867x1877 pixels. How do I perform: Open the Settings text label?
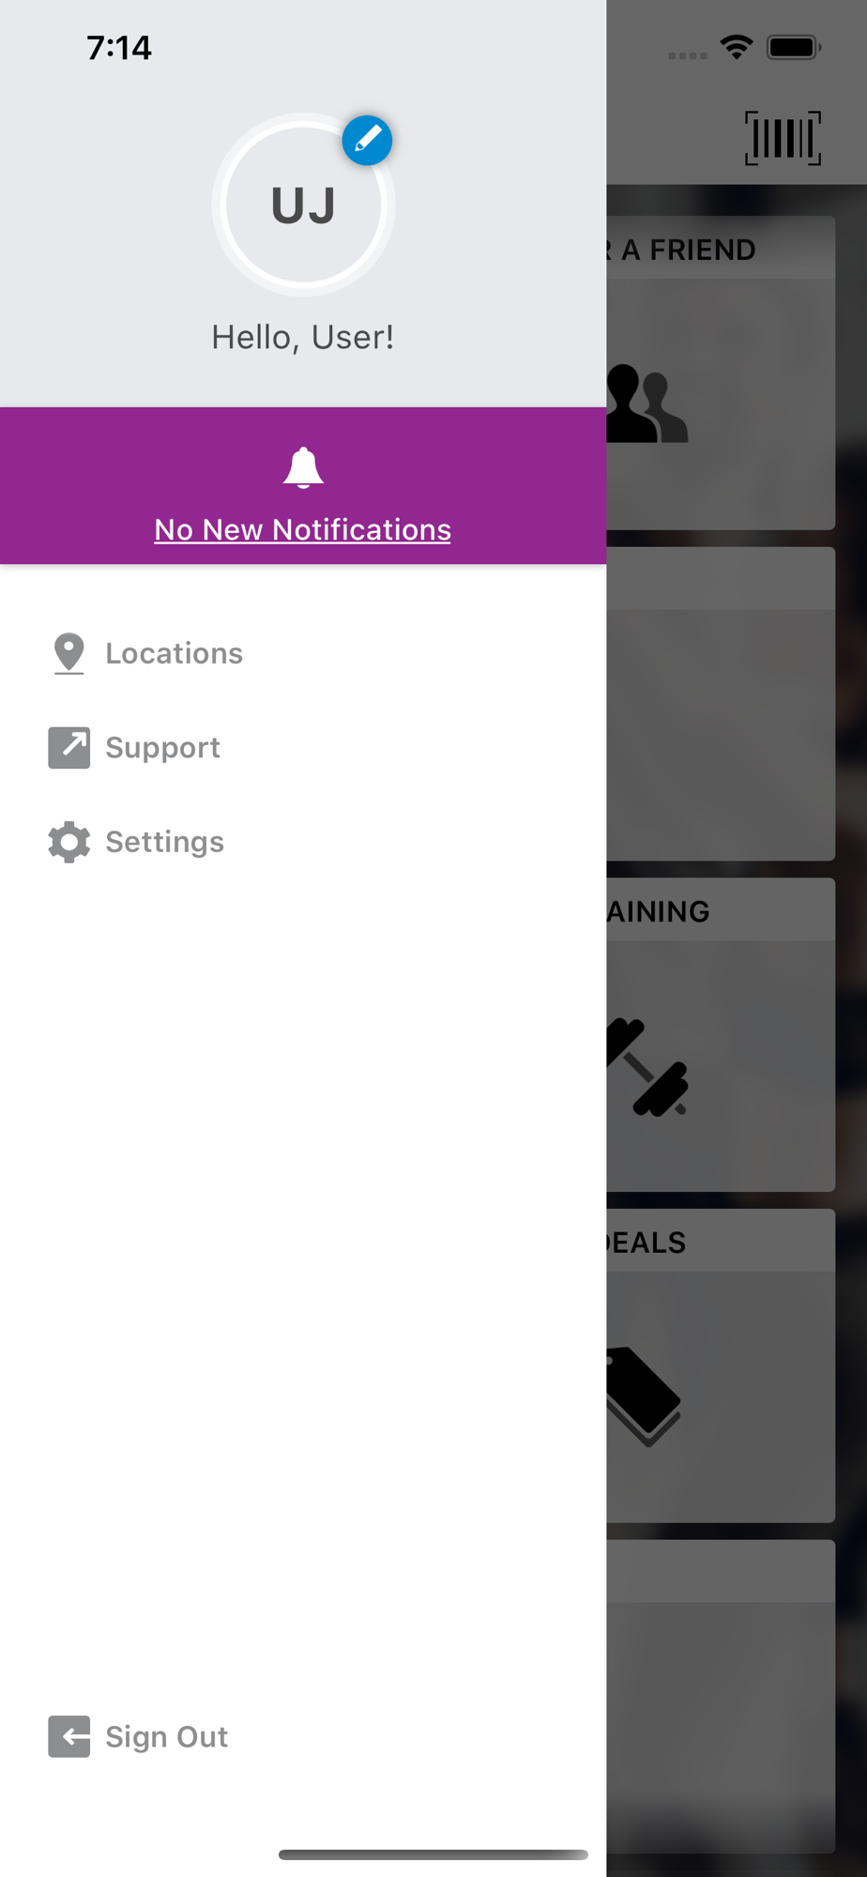[x=164, y=842]
